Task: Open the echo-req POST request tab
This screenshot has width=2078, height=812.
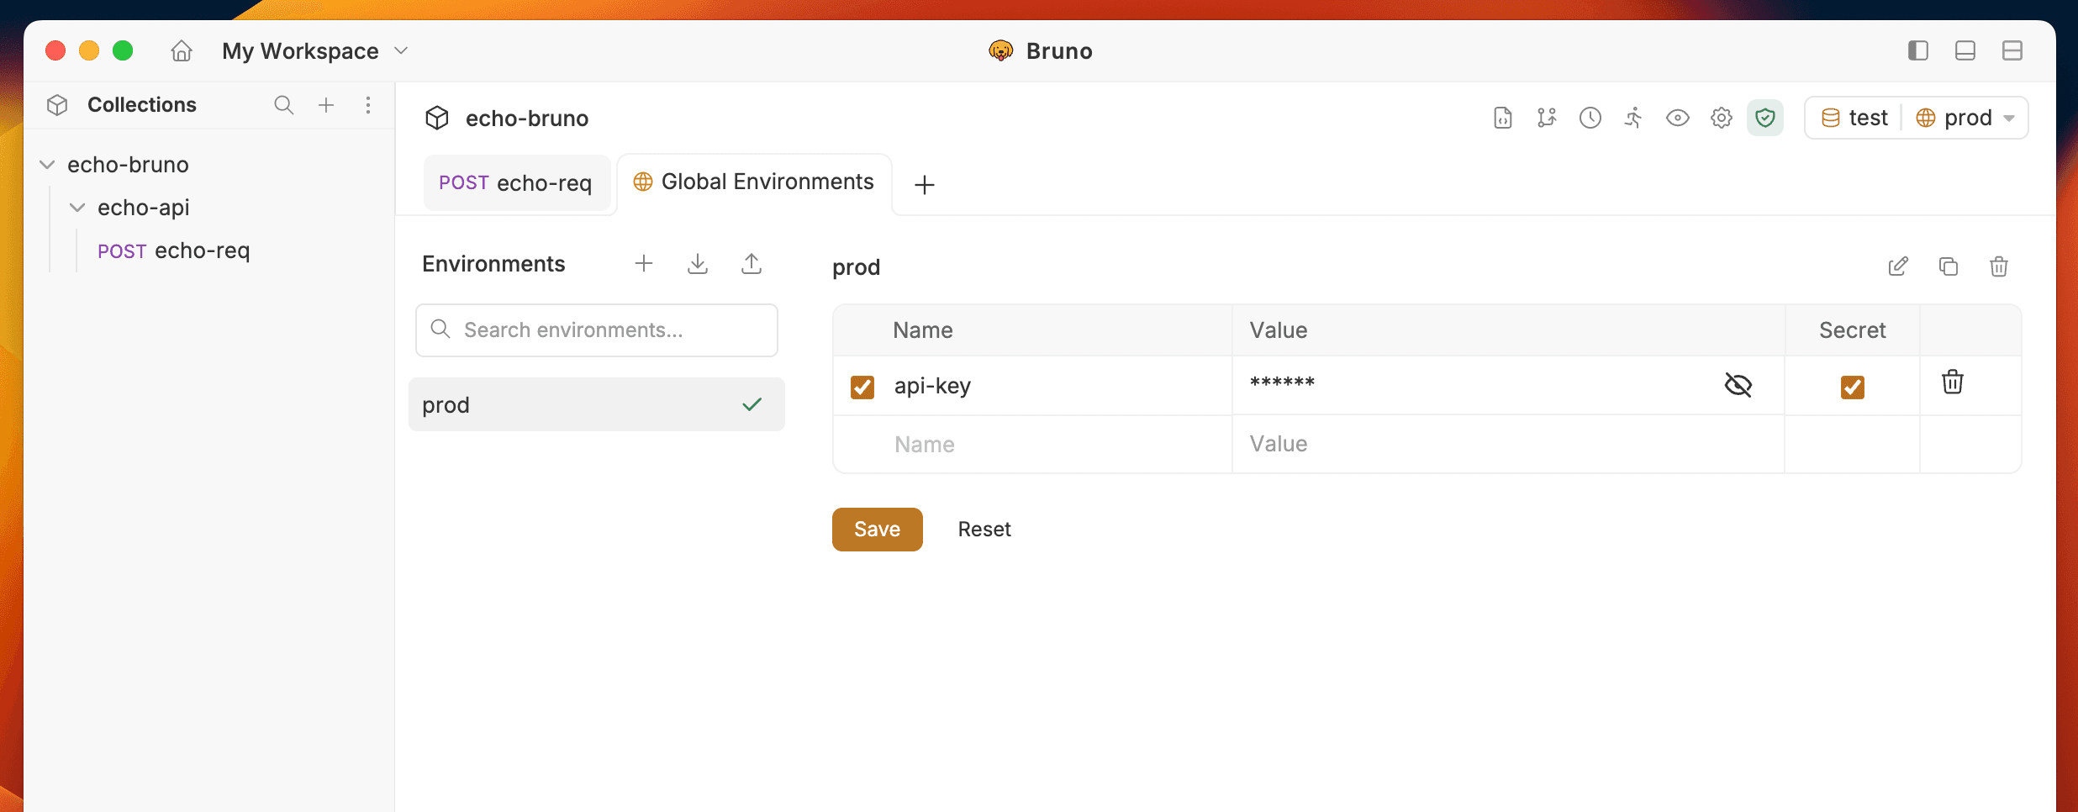Action: point(517,182)
